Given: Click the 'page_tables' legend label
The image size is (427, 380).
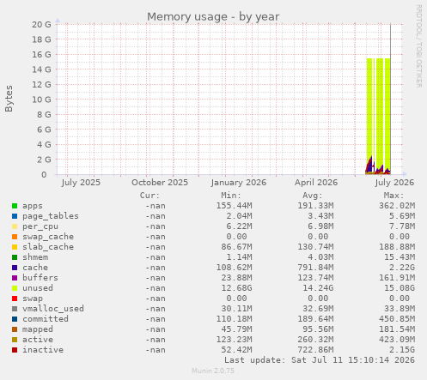Looking at the screenshot, I should point(51,216).
